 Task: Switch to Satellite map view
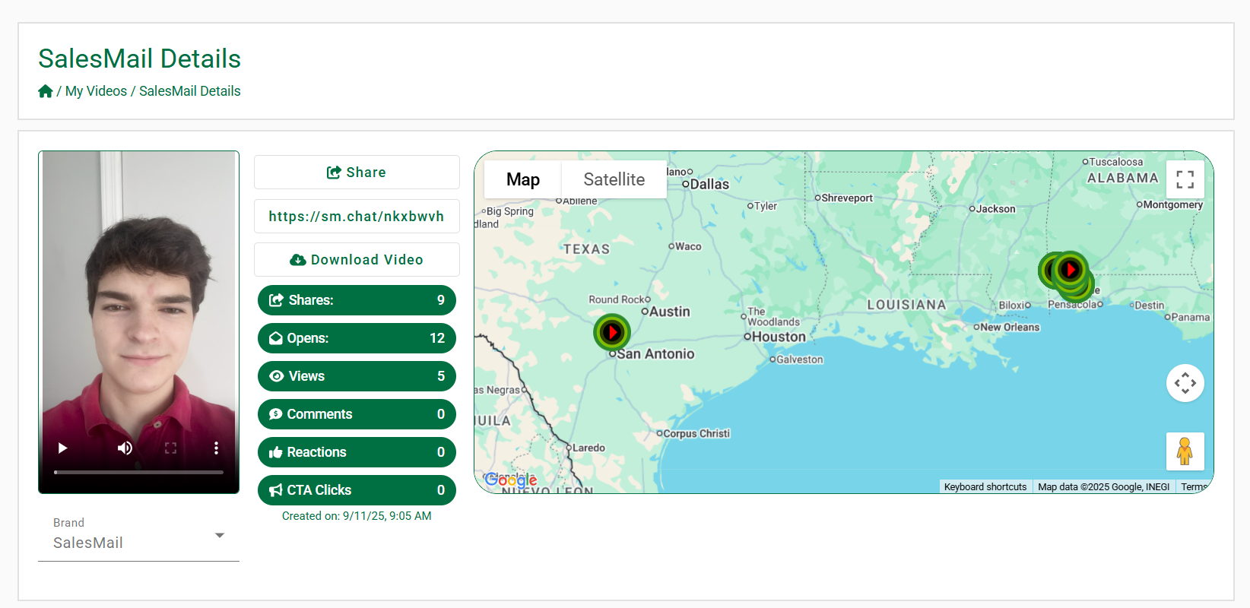coord(614,179)
